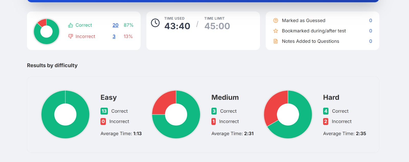Click the clock icon beside Time Used
Viewport: 409px width, 162px height.
155,23
